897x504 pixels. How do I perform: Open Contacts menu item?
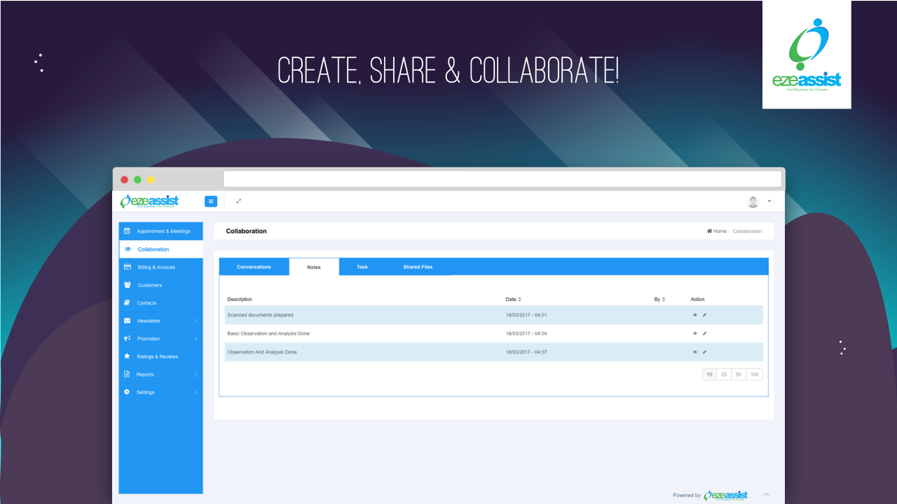coord(161,303)
